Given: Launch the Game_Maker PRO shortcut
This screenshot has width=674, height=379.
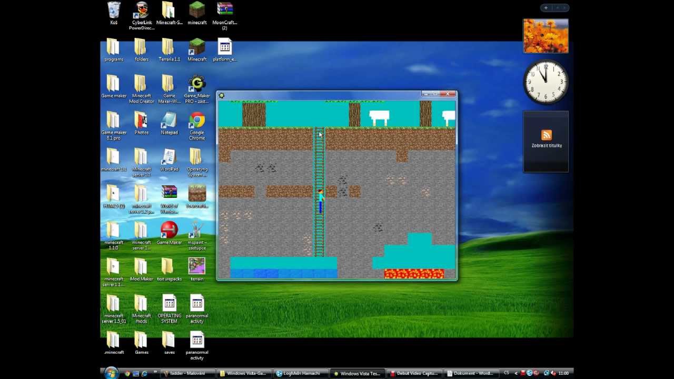Looking at the screenshot, I should [x=197, y=89].
